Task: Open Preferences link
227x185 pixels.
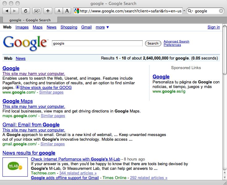Action: (x=172, y=45)
